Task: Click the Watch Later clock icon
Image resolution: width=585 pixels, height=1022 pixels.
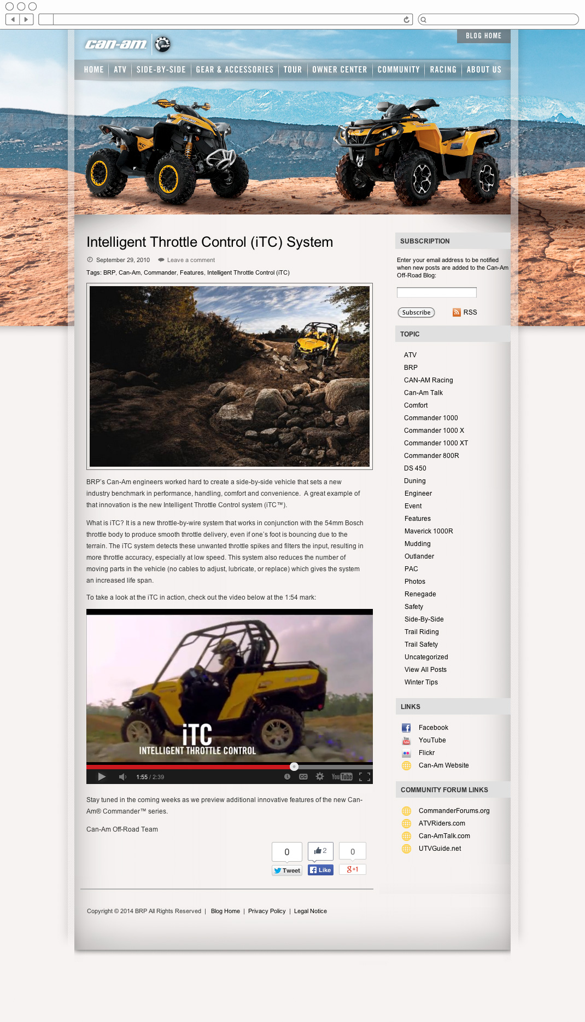Action: point(287,777)
